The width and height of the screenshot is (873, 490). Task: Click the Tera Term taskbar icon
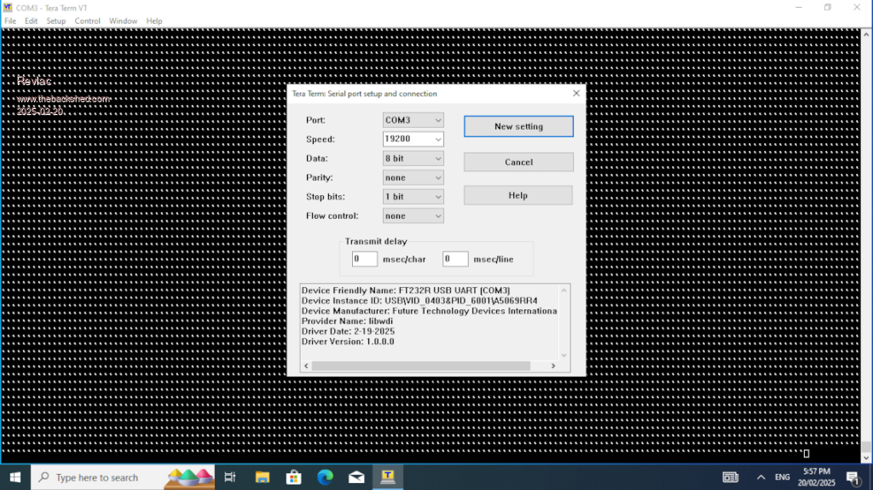pyautogui.click(x=388, y=477)
